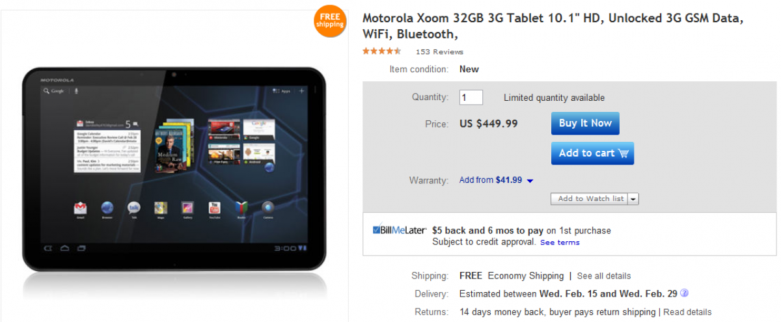Click the star rating icons
Viewport: 781px width, 322px height.
[x=382, y=51]
